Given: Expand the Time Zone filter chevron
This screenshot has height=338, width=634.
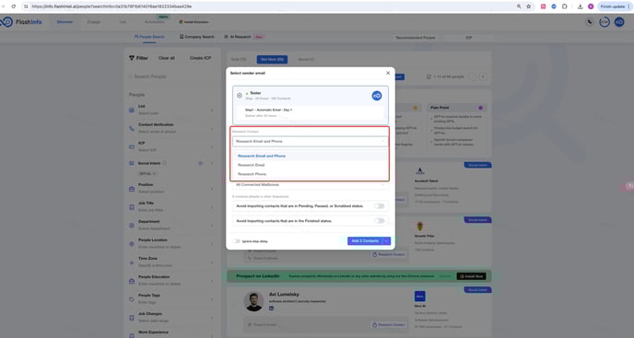Looking at the screenshot, I should tap(211, 262).
